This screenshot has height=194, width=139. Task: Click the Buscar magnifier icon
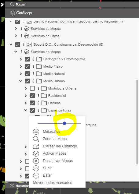[12, 5]
